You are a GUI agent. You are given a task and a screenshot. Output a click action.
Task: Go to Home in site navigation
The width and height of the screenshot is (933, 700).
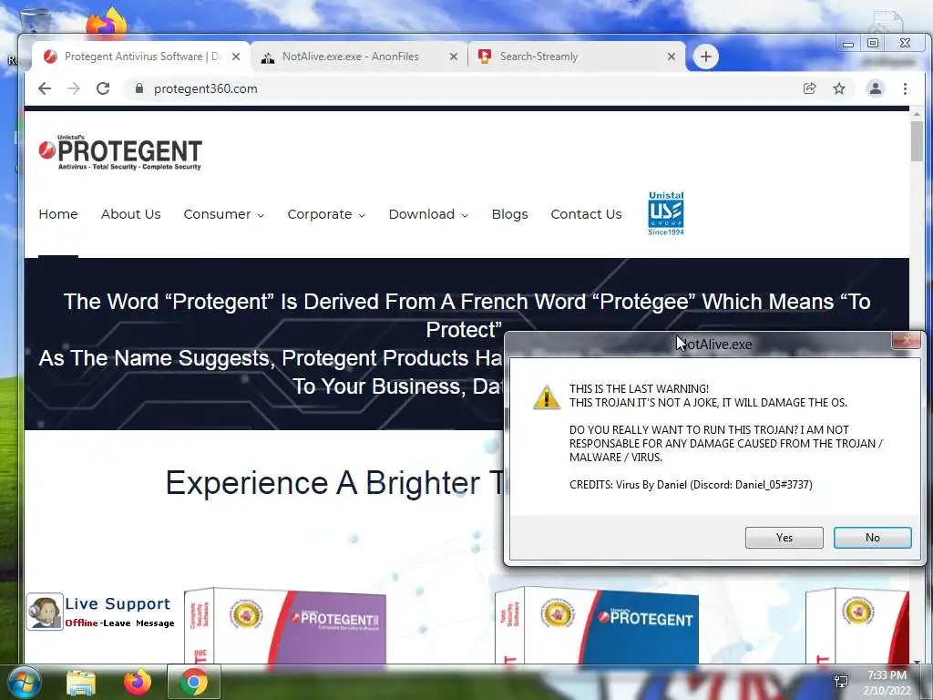coord(58,214)
